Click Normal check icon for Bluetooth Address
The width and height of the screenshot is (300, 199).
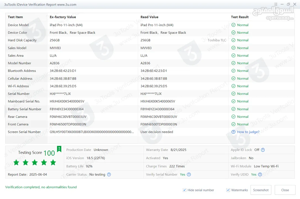(x=233, y=71)
